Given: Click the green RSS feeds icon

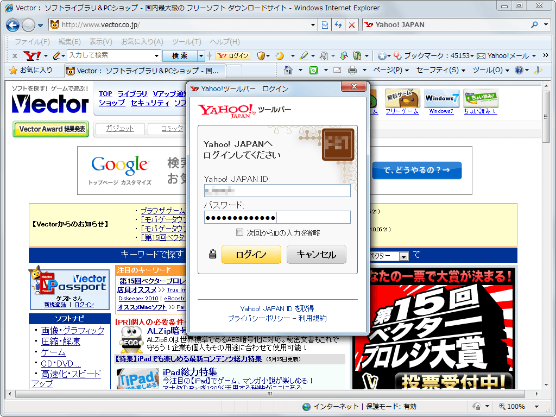Looking at the screenshot, I should pos(313,70).
